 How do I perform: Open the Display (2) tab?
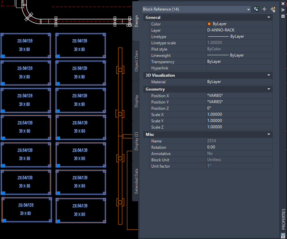[x=136, y=141]
